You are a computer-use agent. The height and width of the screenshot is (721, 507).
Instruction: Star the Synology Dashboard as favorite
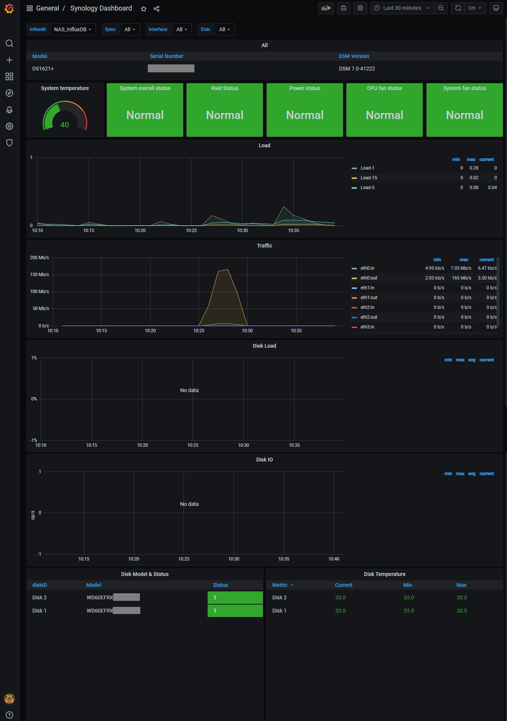[x=144, y=9]
